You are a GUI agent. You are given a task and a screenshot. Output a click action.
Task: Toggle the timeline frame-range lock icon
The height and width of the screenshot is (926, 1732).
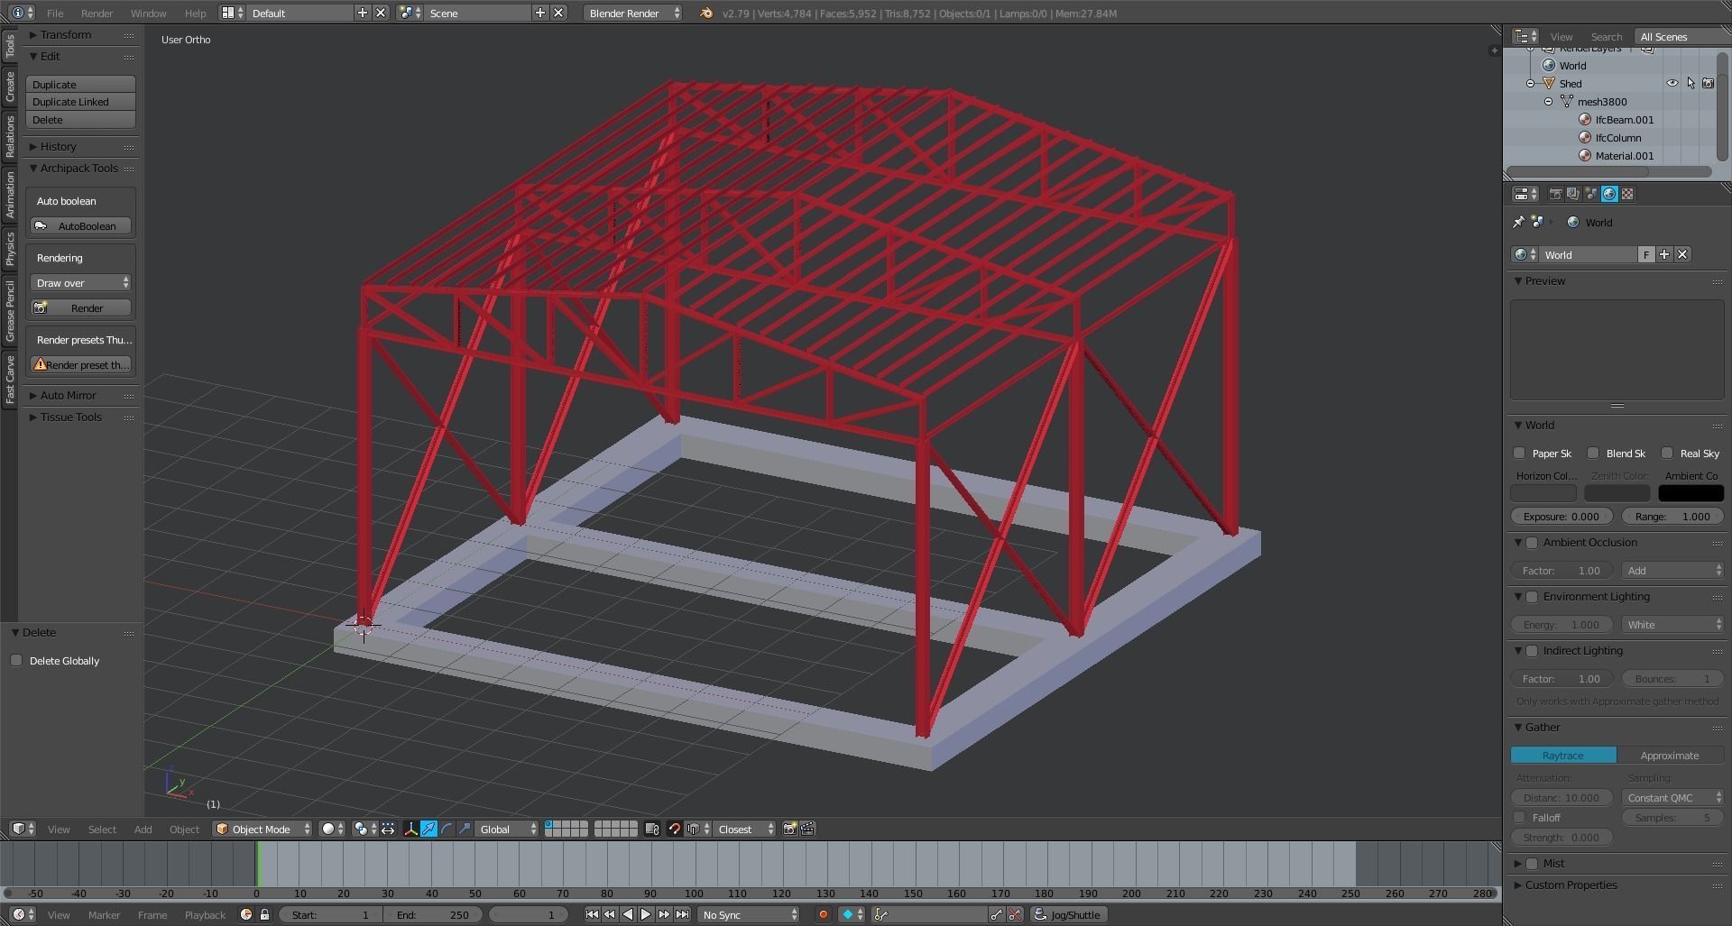tap(264, 914)
